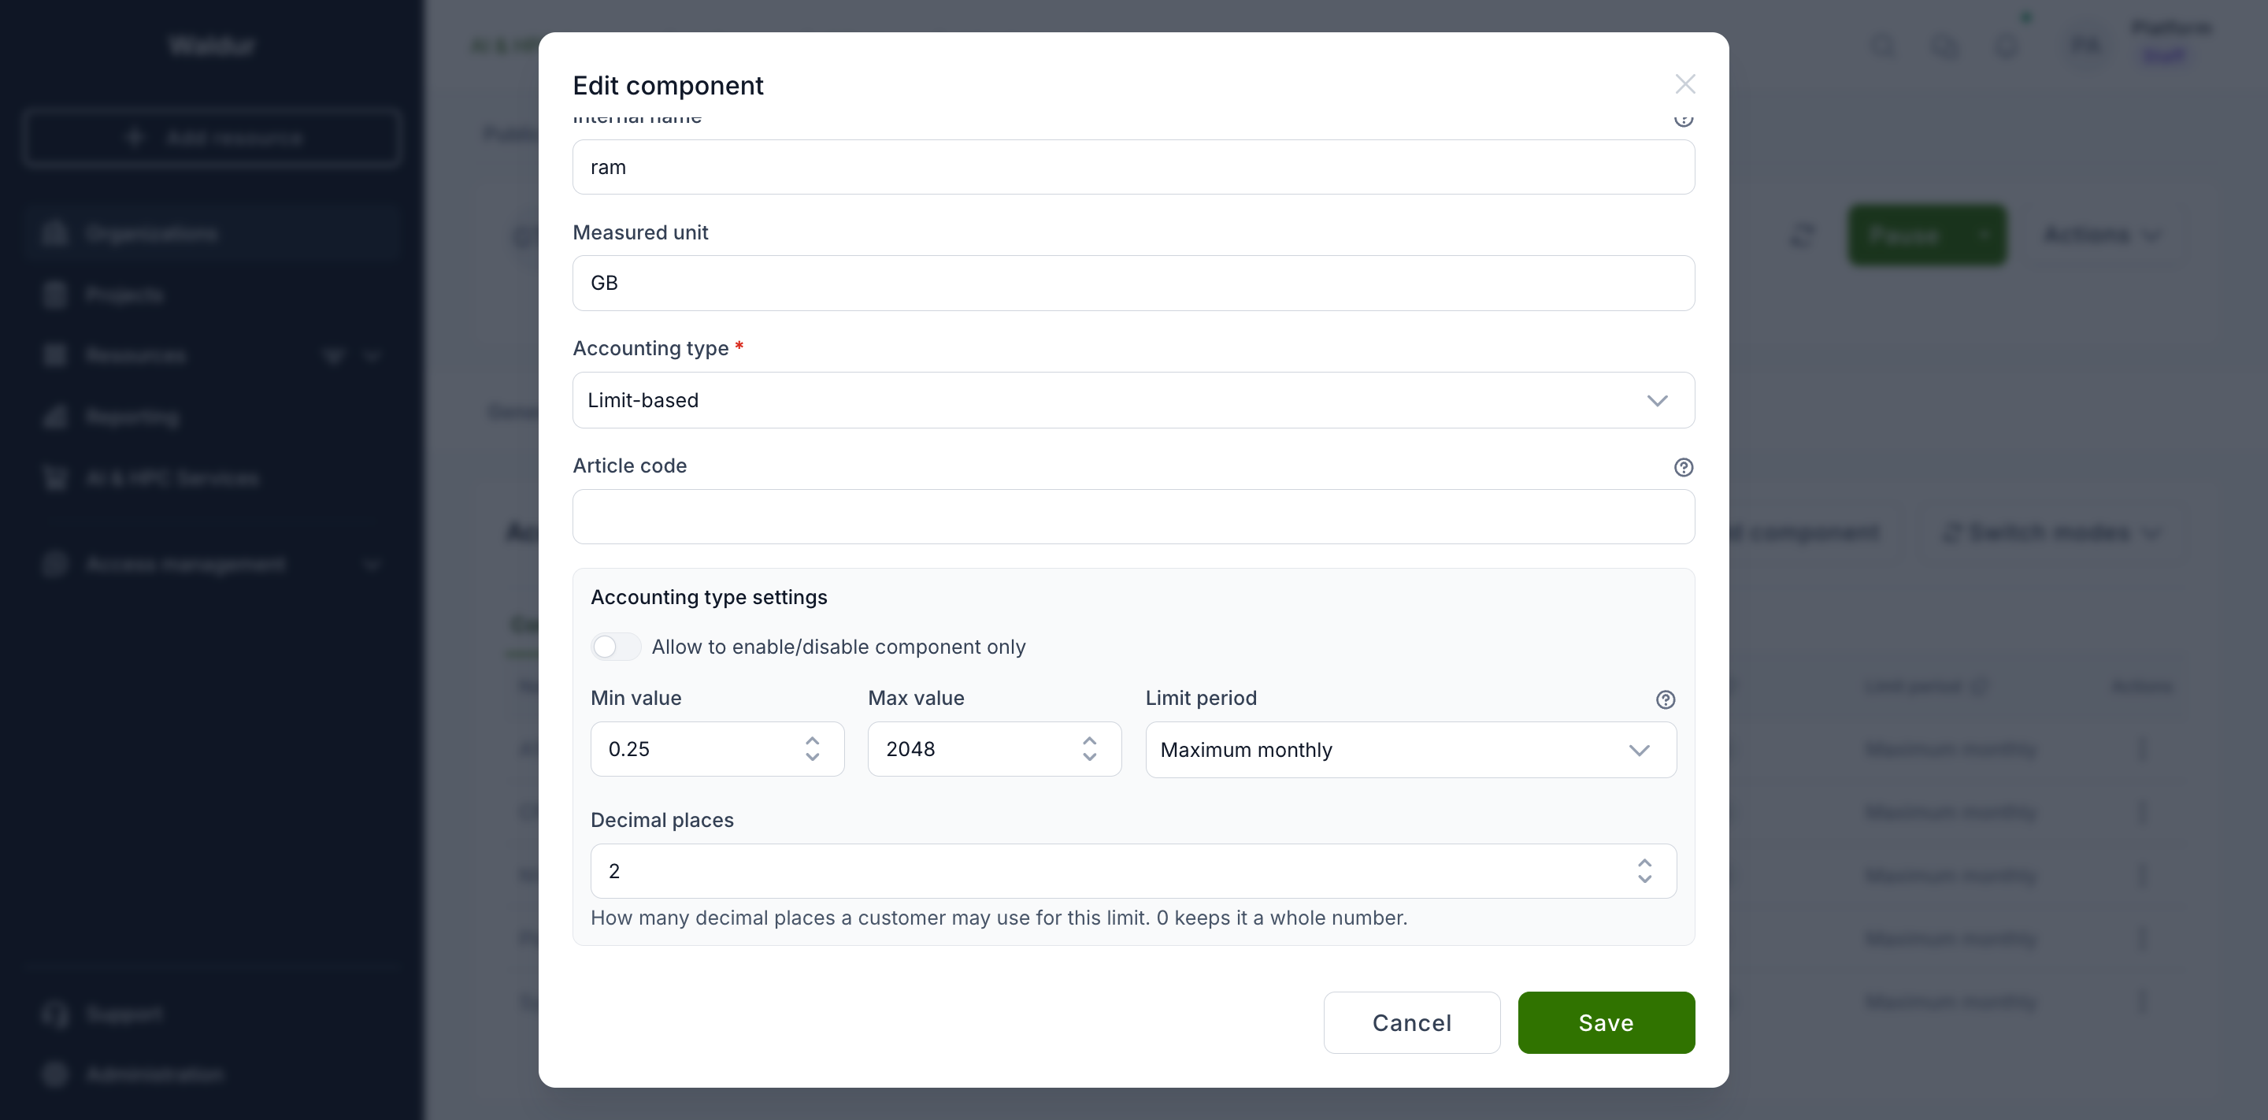Focus the Article code input field
This screenshot has width=2268, height=1120.
[x=1133, y=517]
